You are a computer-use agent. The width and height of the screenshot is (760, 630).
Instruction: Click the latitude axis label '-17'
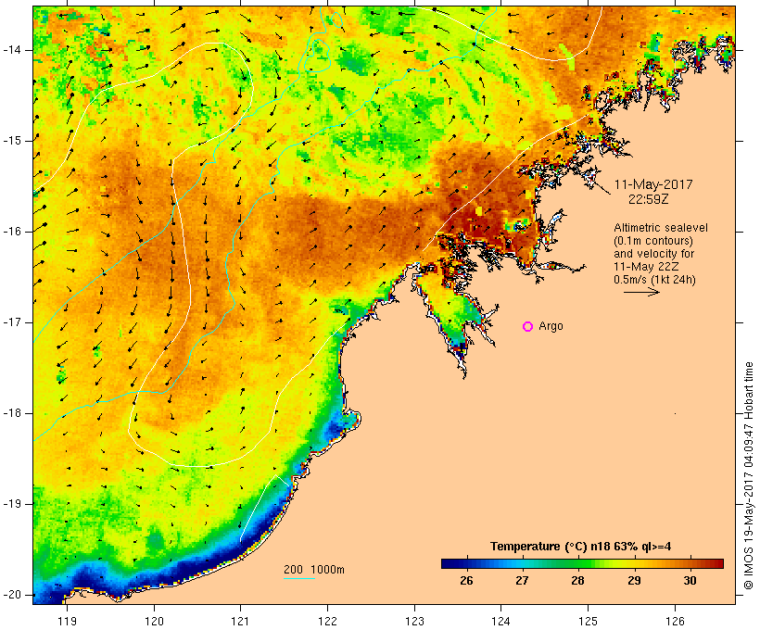(12, 322)
